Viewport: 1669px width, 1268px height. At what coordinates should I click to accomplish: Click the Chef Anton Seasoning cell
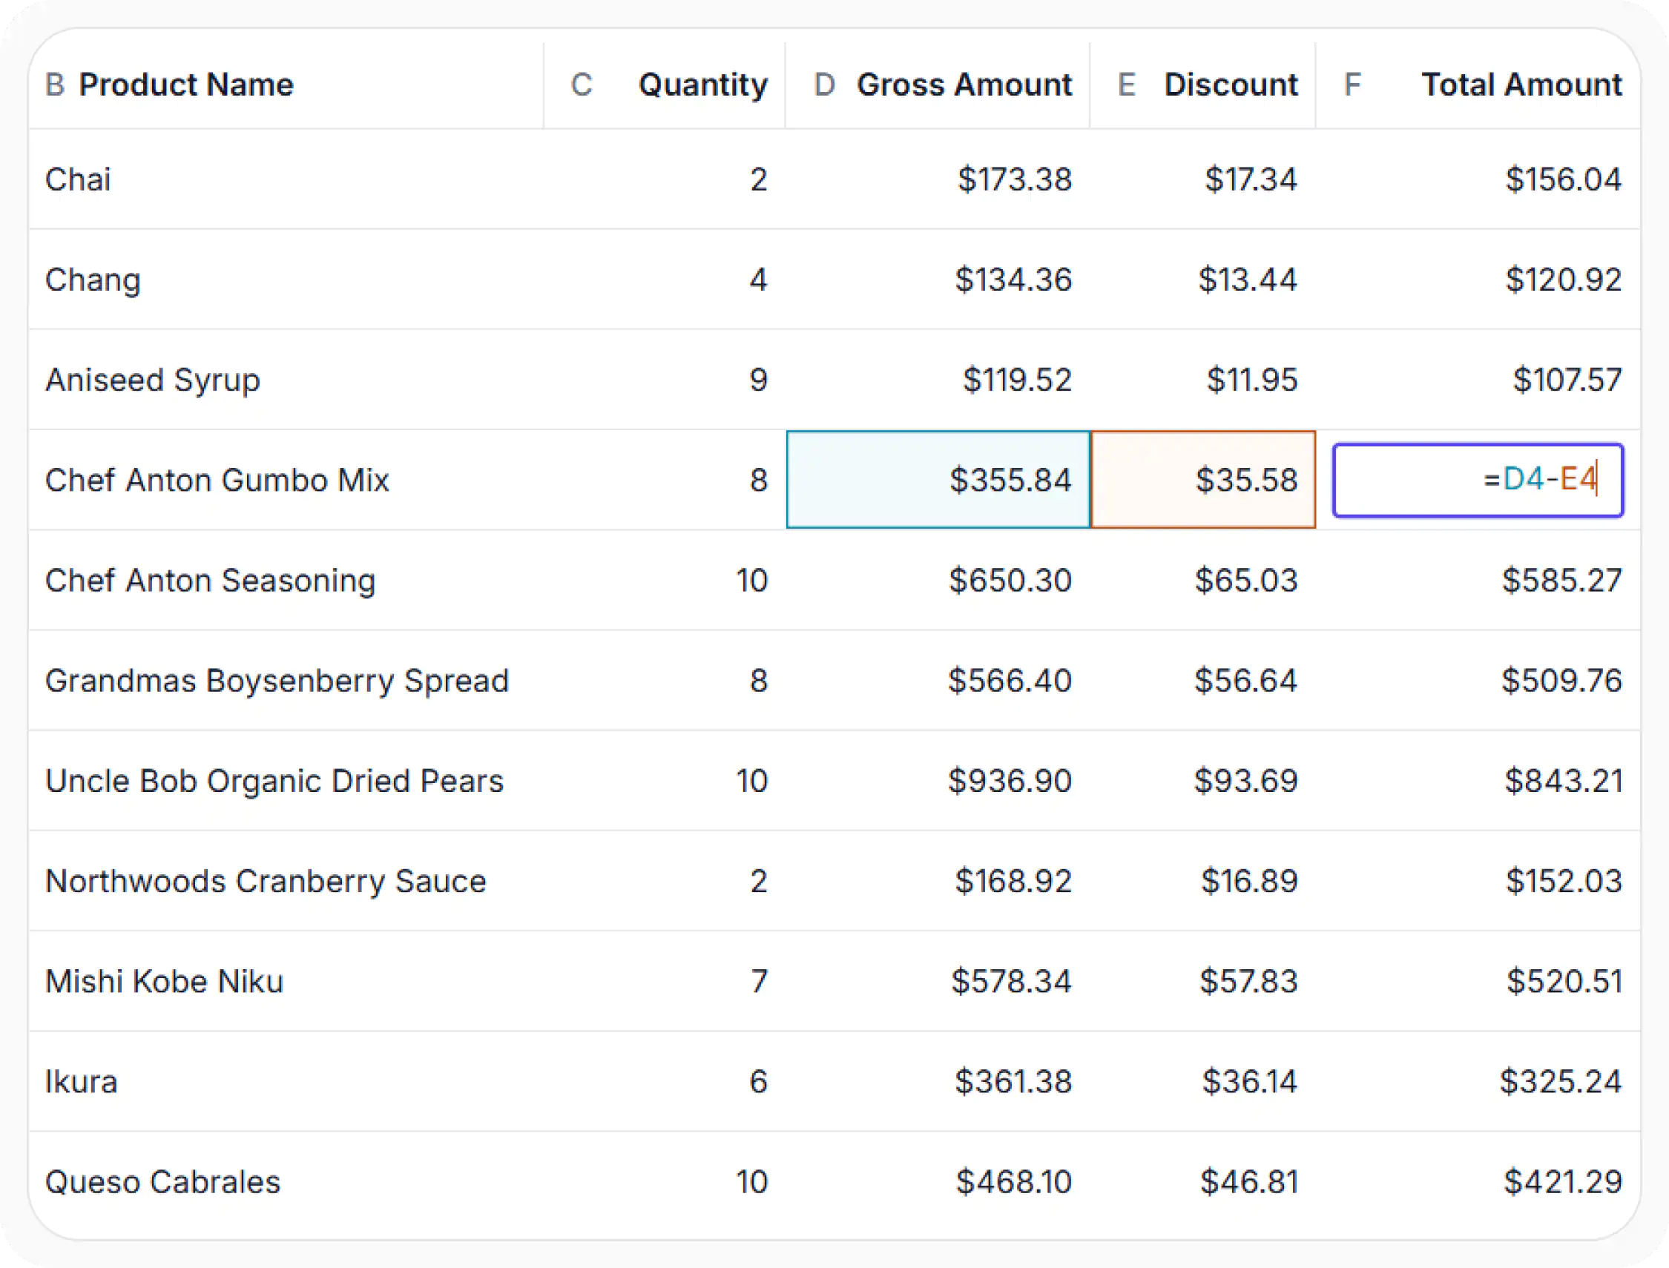(286, 581)
